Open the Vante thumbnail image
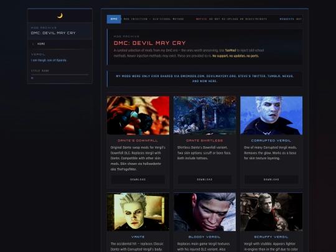This screenshot has width=336, height=252. pos(138,212)
